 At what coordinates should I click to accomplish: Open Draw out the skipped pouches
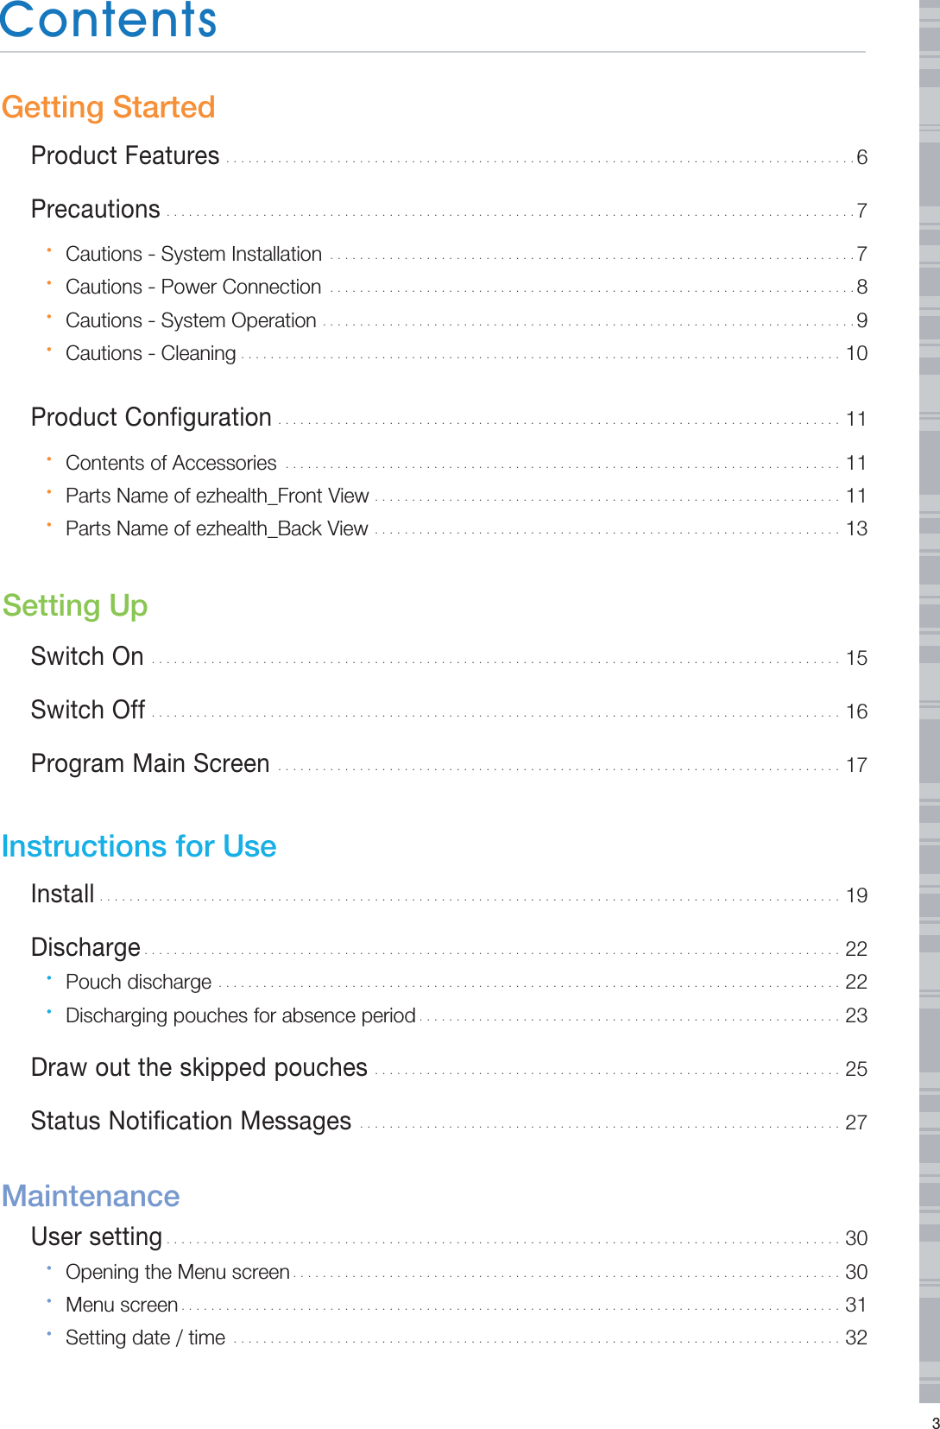pos(199,1068)
